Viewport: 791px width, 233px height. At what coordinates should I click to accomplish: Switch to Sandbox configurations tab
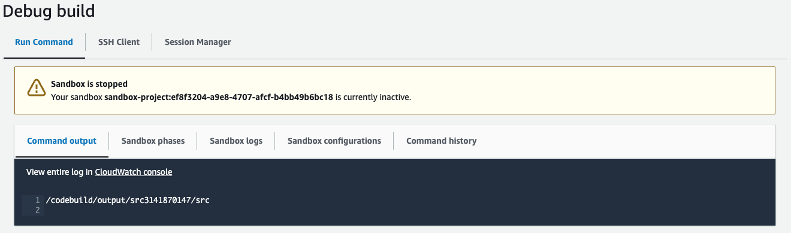334,141
